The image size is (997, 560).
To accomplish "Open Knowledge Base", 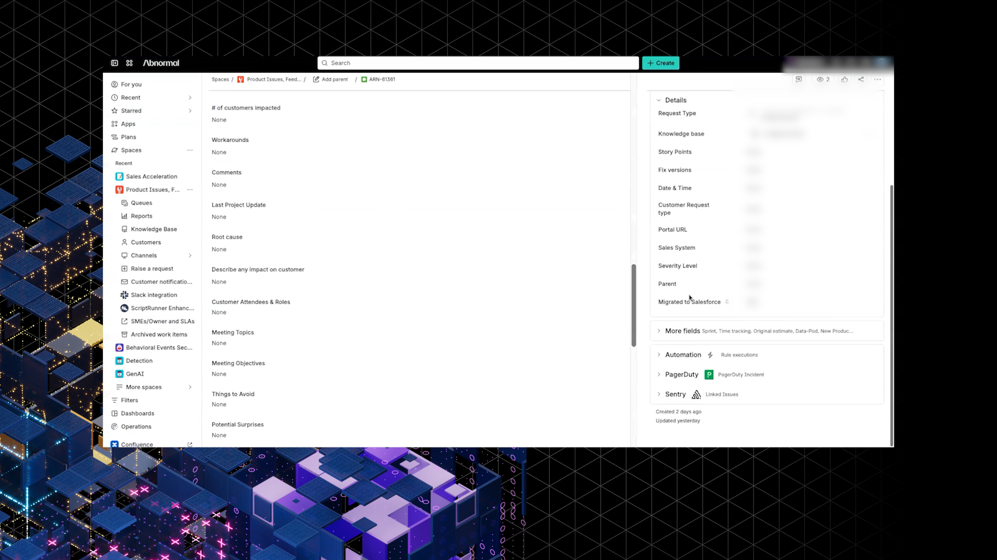I will point(154,229).
